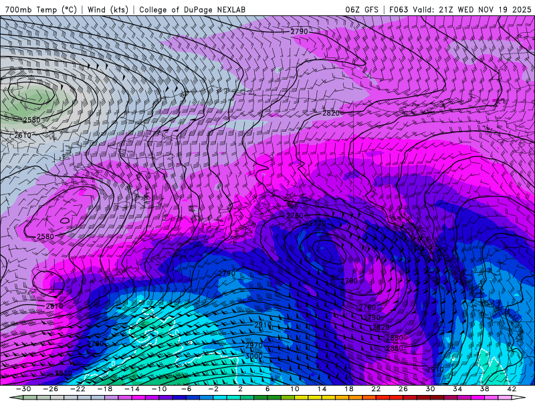
Task: Click the 2730 contour label
Action: [x=317, y=223]
